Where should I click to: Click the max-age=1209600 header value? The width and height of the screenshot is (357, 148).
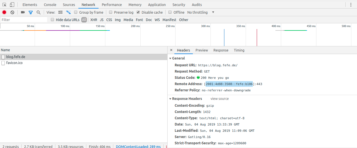(x=232, y=143)
